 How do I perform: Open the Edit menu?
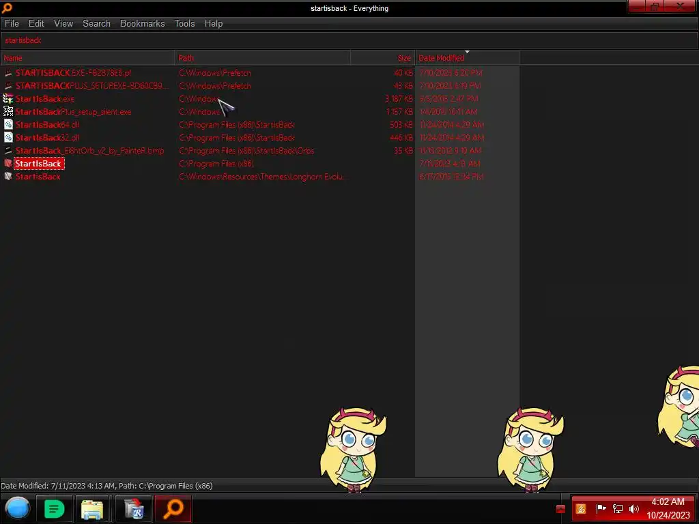tap(36, 24)
